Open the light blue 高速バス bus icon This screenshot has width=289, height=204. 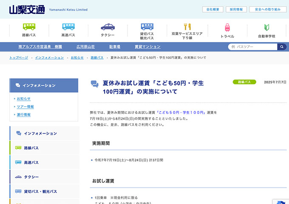click(x=68, y=26)
